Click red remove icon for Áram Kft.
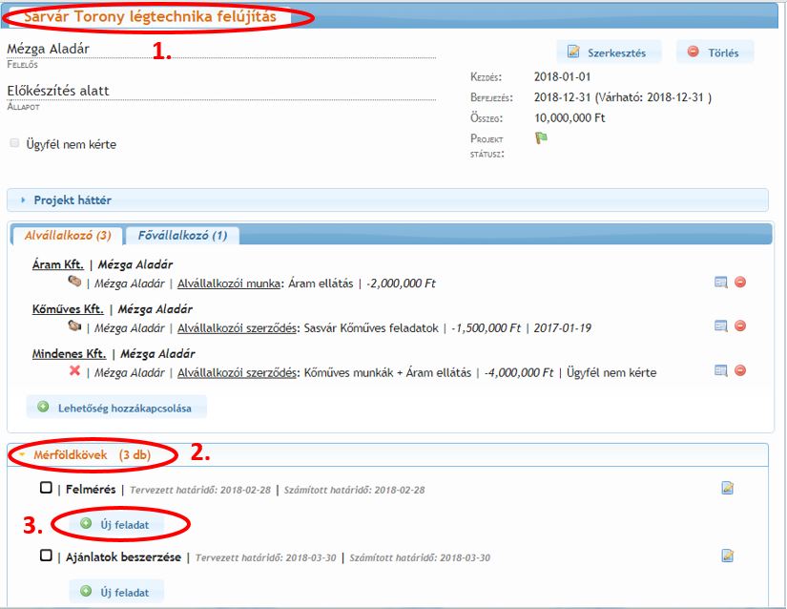The image size is (787, 609). coord(740,283)
